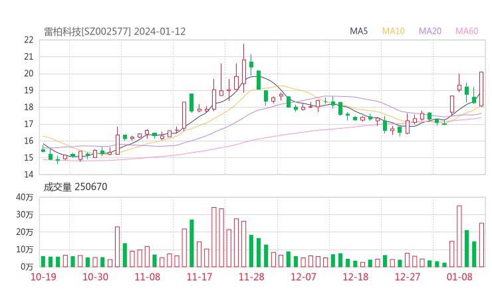Click the 12-27 date axis label
This screenshot has height=292, width=492.
pos(408,277)
